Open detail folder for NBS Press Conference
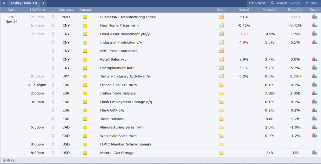This screenshot has width=321, height=164. tap(222, 51)
